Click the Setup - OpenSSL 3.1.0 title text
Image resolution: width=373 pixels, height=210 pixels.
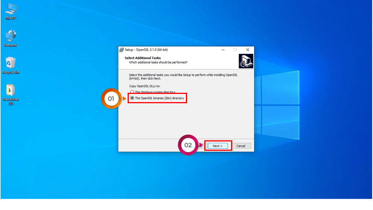point(146,50)
